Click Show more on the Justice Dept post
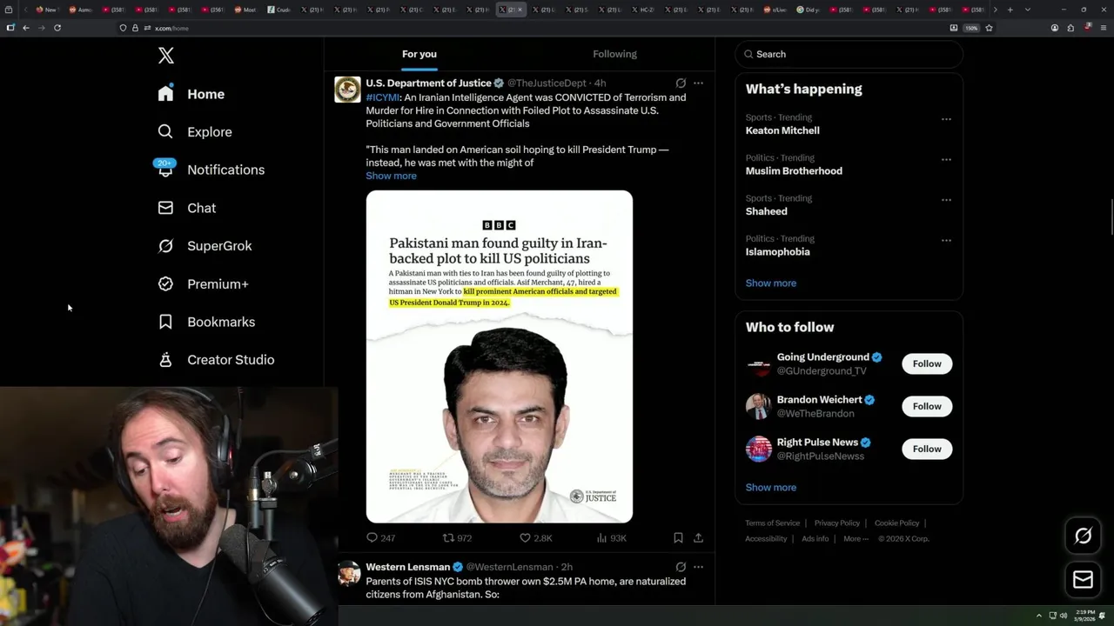The height and width of the screenshot is (626, 1114). tap(391, 176)
